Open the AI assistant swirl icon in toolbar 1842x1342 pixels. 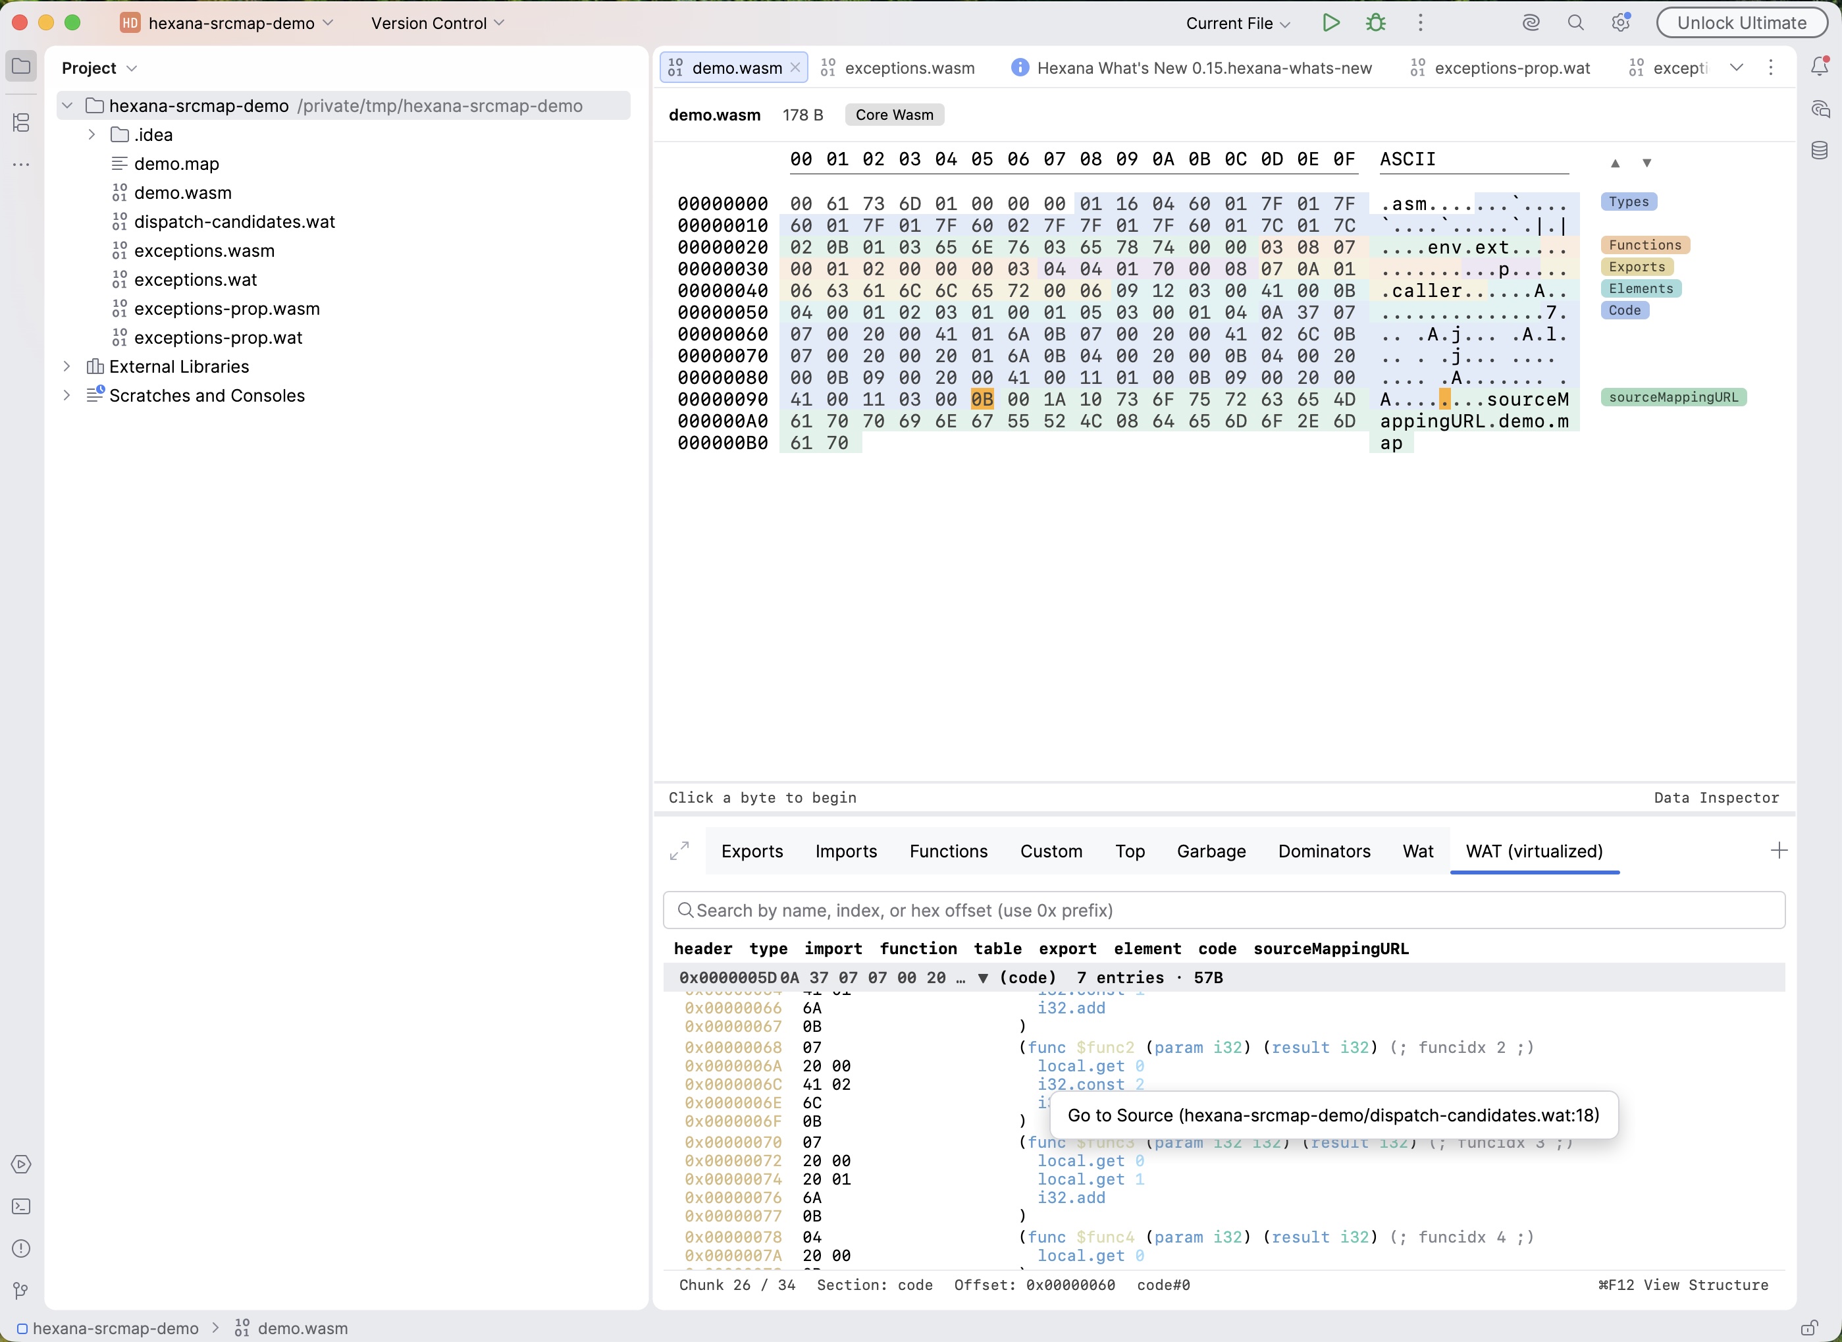1531,23
